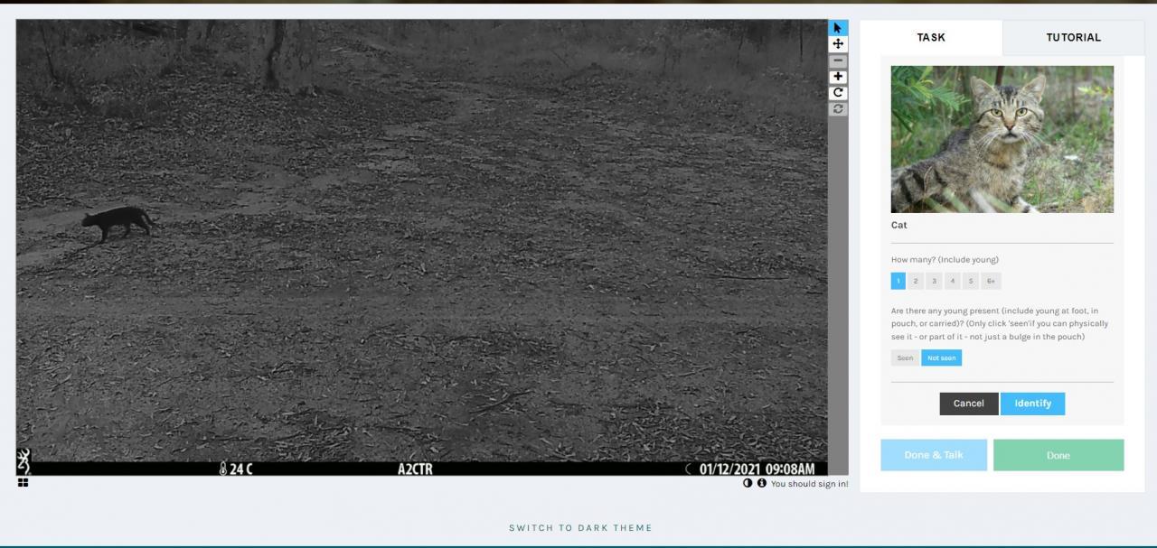Click the Done & Talk button
Image resolution: width=1157 pixels, height=548 pixels.
point(934,455)
